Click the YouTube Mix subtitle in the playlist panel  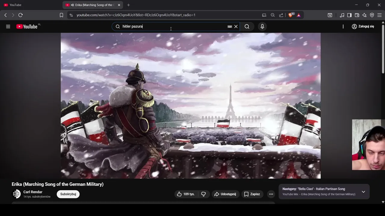point(319,194)
